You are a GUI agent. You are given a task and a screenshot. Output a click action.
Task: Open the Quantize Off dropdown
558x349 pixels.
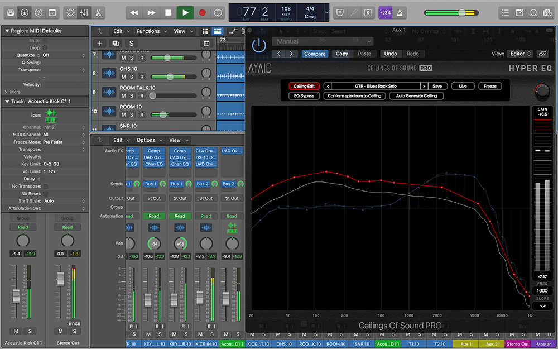tap(64, 55)
